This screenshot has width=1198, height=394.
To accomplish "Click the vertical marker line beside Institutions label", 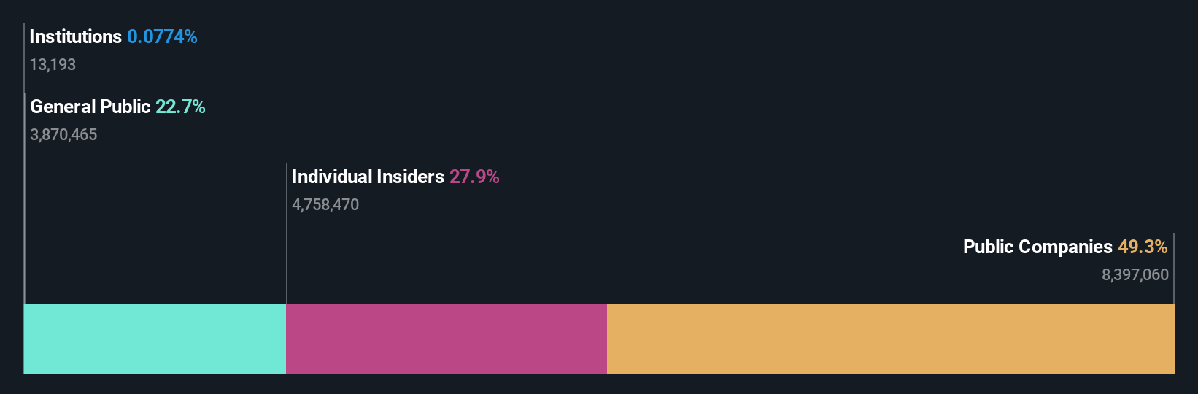I will point(24,58).
